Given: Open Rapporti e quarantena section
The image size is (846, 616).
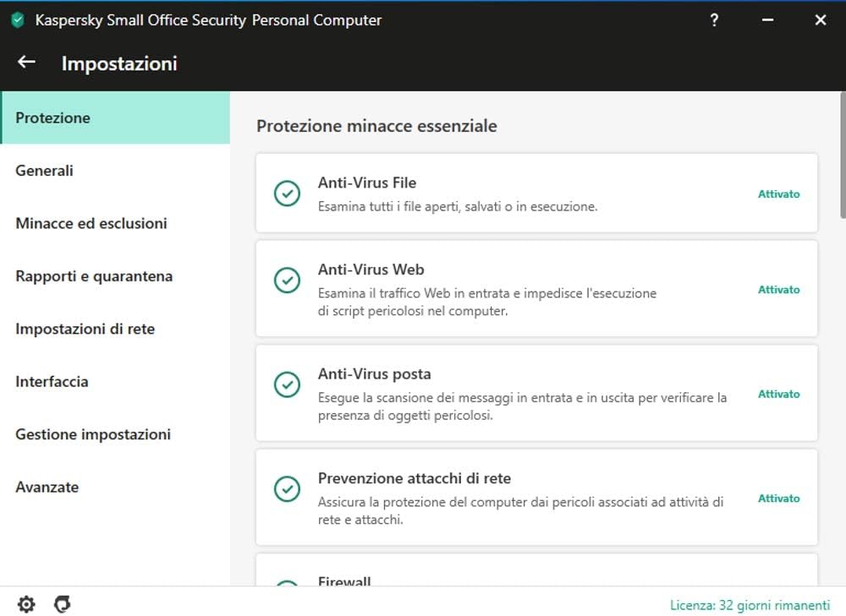Looking at the screenshot, I should tap(115, 276).
